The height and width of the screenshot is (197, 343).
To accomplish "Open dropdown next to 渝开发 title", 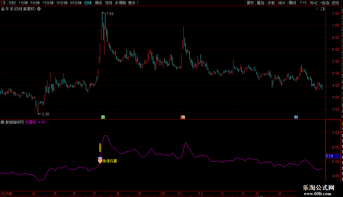I will (39, 9).
